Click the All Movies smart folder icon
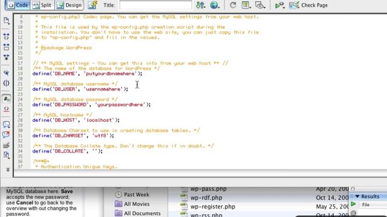 [x=119, y=204]
